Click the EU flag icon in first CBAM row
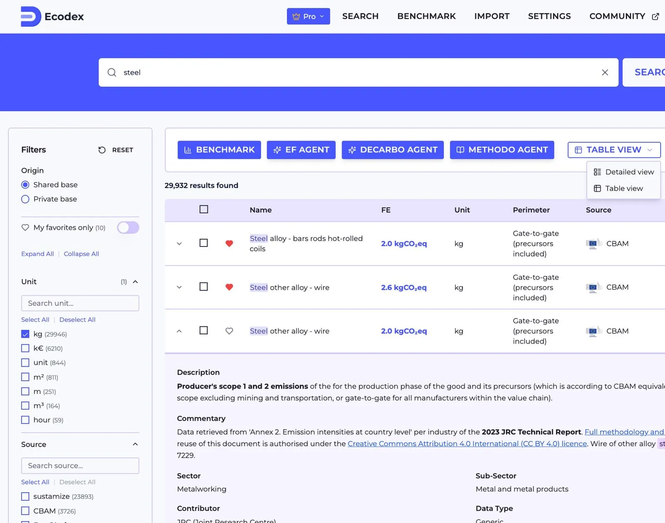Image resolution: width=665 pixels, height=523 pixels. pyautogui.click(x=594, y=244)
